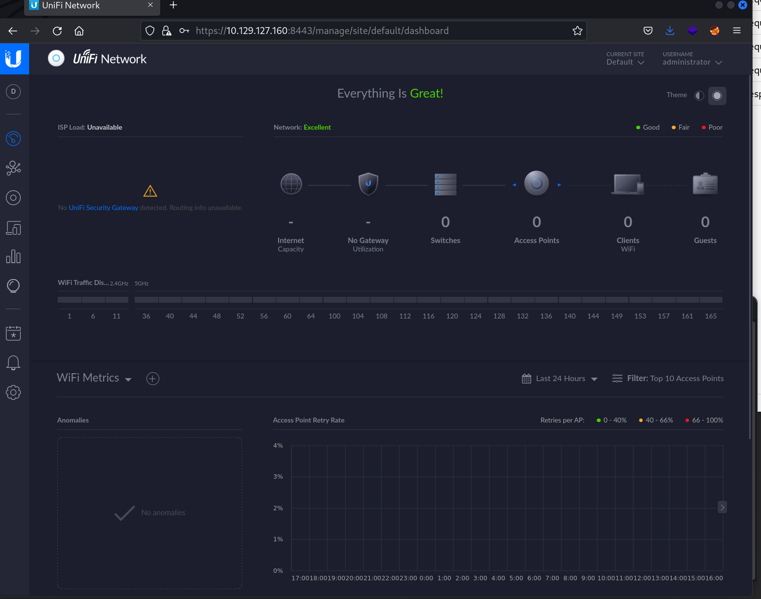Go to the browser home page
Image resolution: width=761 pixels, height=599 pixels.
point(79,31)
